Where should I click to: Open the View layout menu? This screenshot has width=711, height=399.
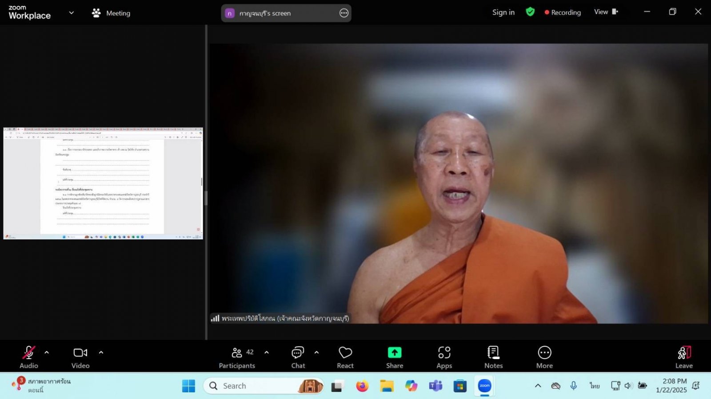pos(606,12)
